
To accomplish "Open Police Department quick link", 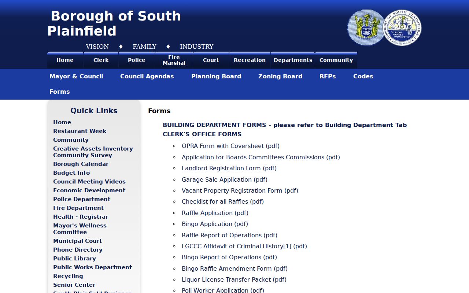I will coord(82,199).
